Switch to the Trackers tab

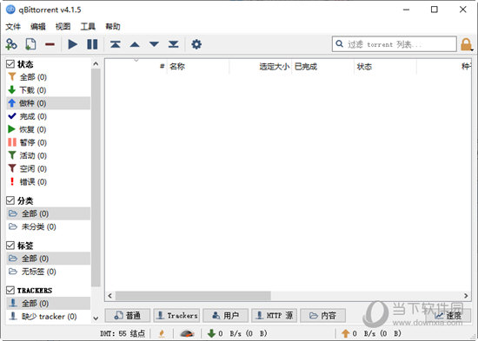[x=176, y=316]
